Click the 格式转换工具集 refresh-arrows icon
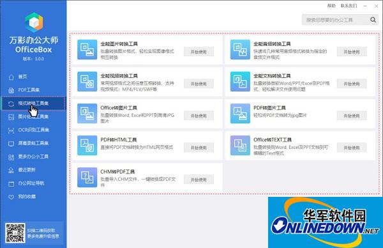The height and width of the screenshot is (248, 383). (x=11, y=104)
